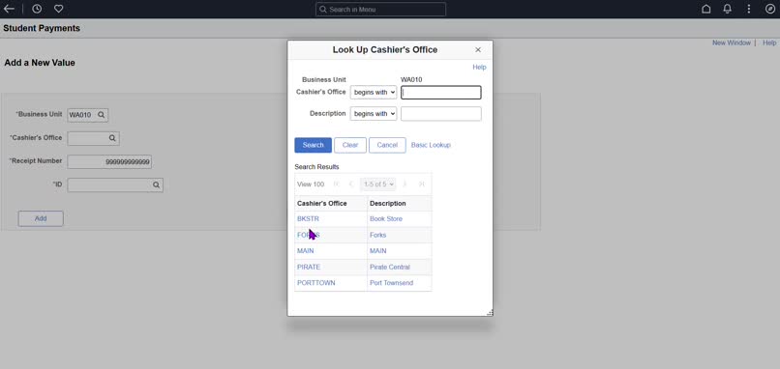Select FORKS cashier's office code
The image size is (780, 369).
pyautogui.click(x=309, y=235)
